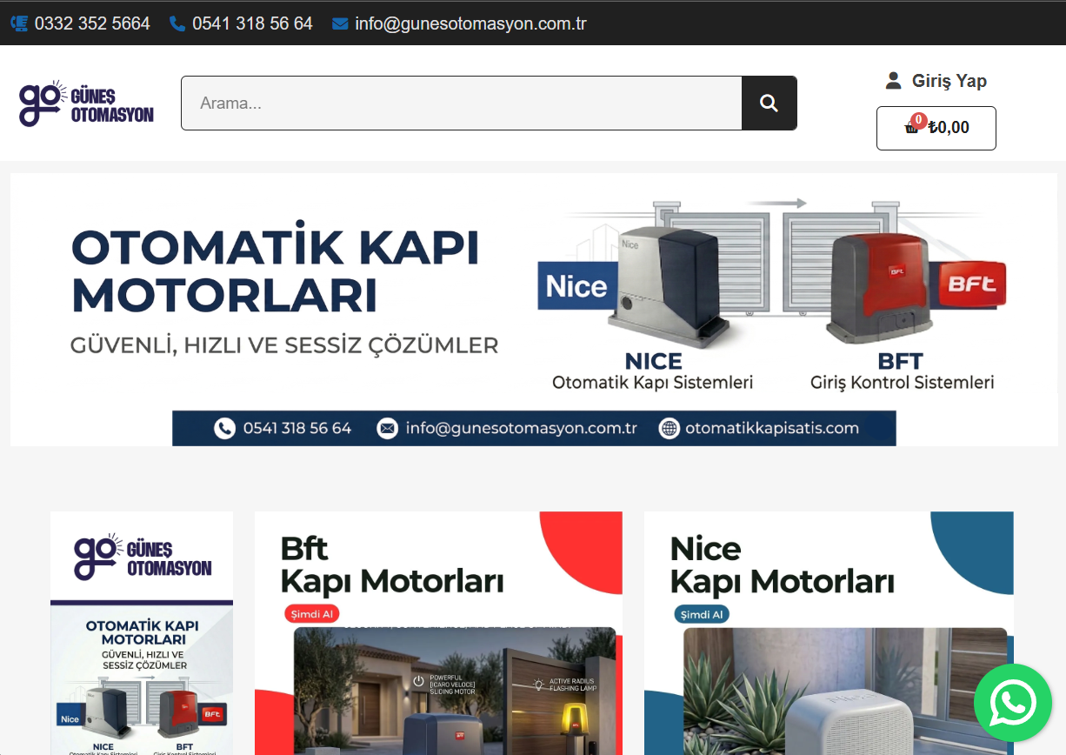Screen dimensions: 1066x755
Task: Open the Nice Kapı Motorları card
Action: pyautogui.click(x=829, y=633)
